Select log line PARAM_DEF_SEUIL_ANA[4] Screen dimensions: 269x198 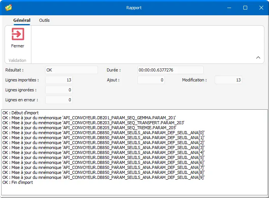(x=103, y=153)
